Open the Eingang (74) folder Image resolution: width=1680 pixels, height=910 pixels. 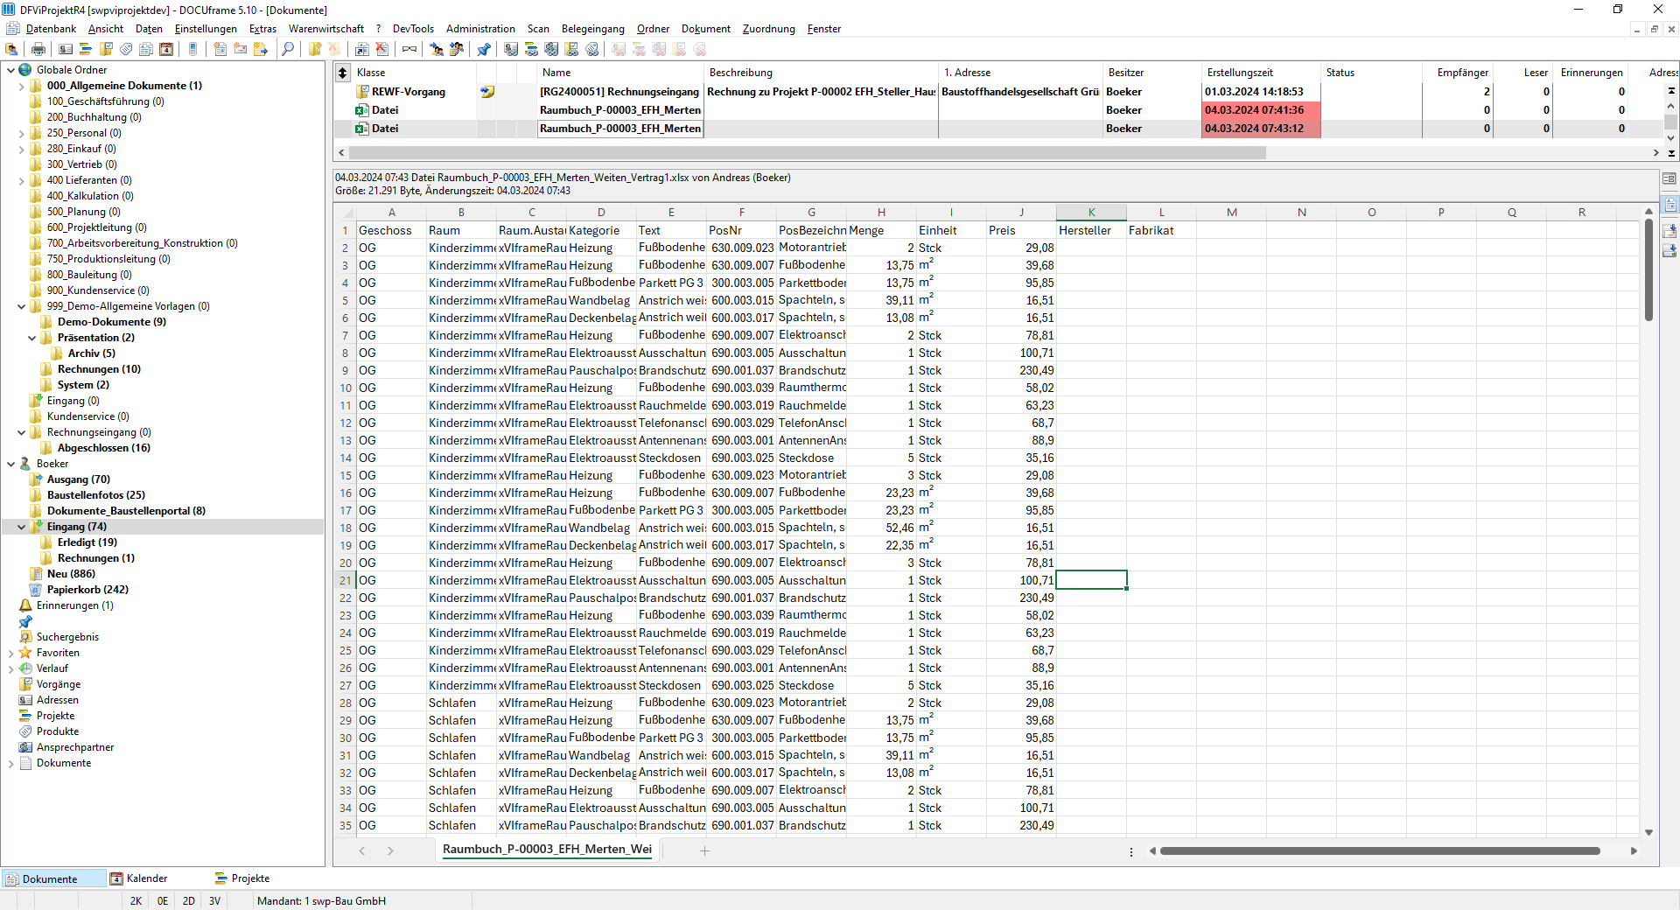(x=77, y=527)
